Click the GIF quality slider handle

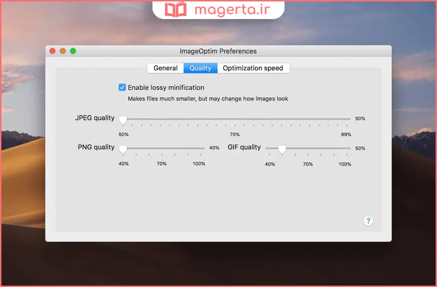point(282,150)
